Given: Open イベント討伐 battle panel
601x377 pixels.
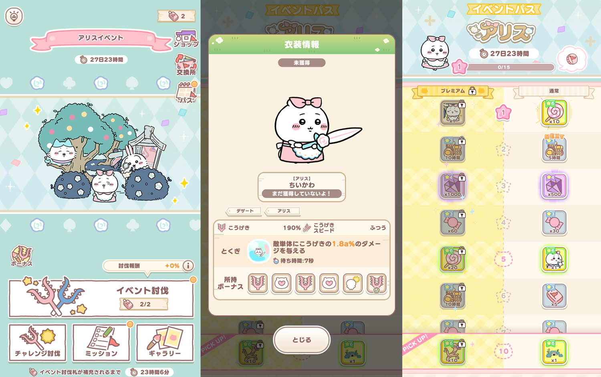Looking at the screenshot, I should click(x=101, y=299).
